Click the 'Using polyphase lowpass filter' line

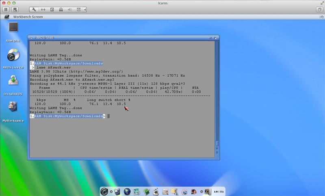pyautogui.click(x=107, y=75)
